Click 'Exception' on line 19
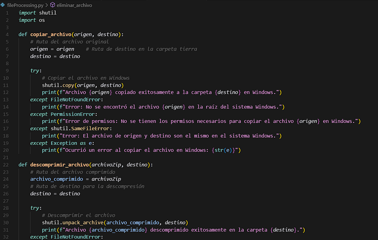 point(64,143)
